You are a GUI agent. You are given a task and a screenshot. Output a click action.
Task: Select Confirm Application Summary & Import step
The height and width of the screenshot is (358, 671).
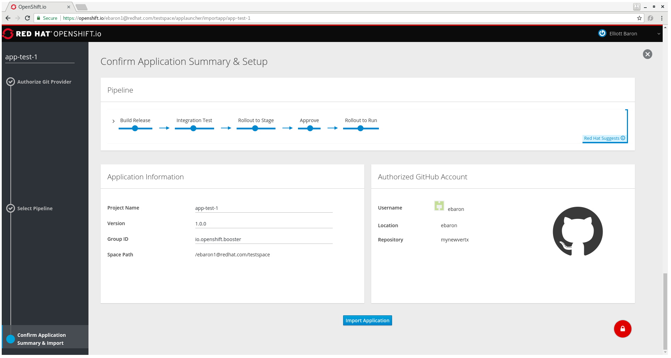(x=42, y=339)
